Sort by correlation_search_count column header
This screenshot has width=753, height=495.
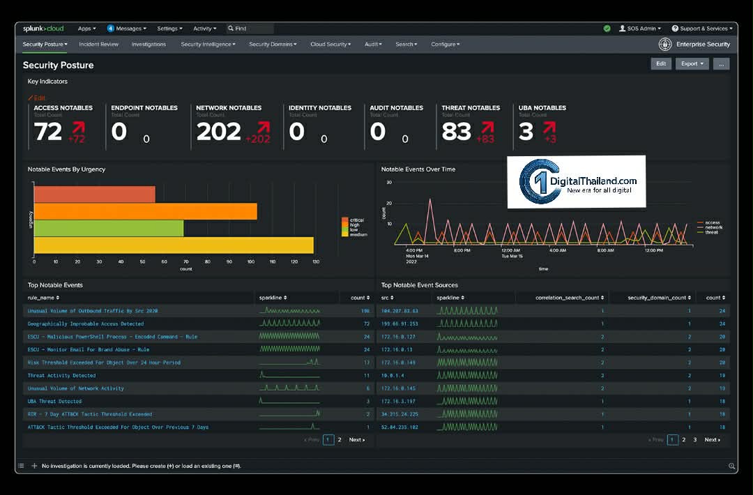click(566, 298)
